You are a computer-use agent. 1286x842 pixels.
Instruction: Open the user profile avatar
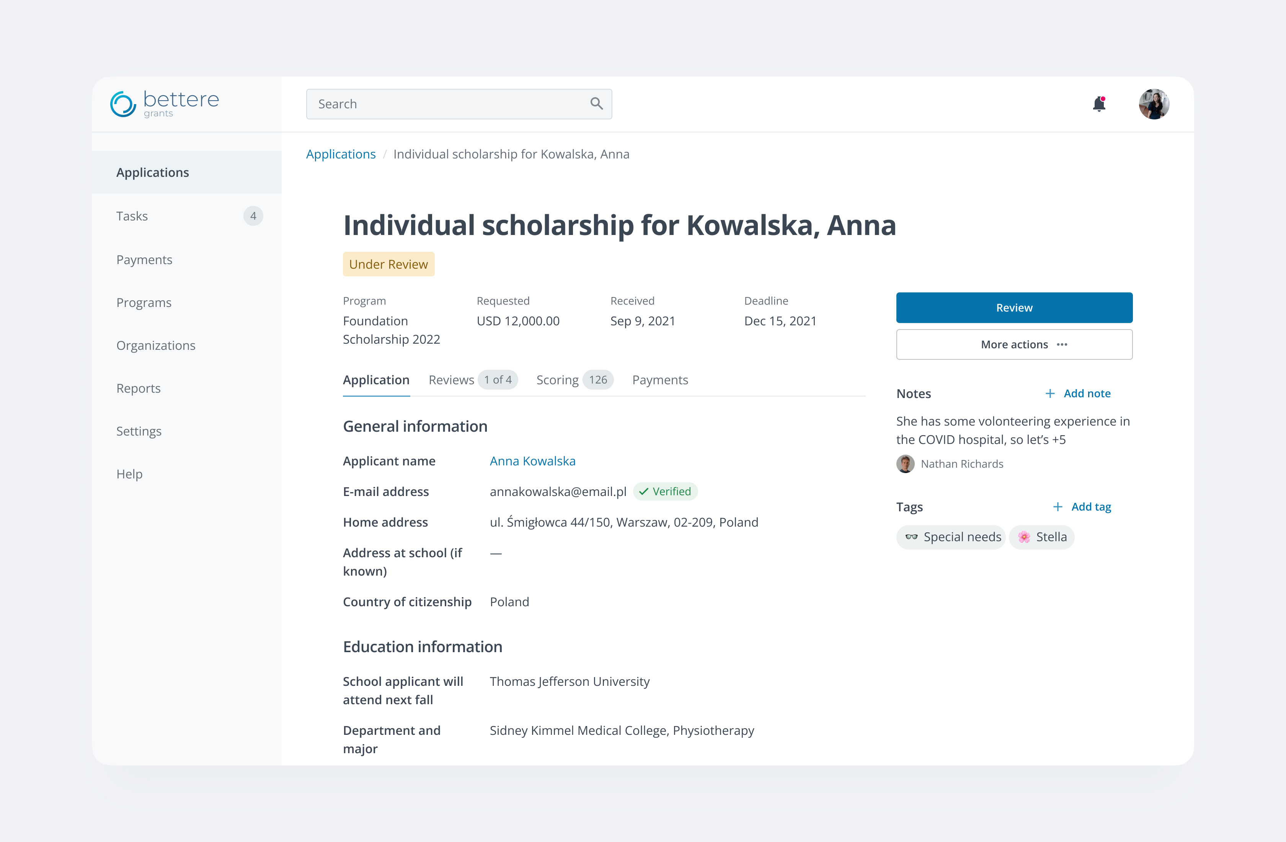tap(1154, 104)
